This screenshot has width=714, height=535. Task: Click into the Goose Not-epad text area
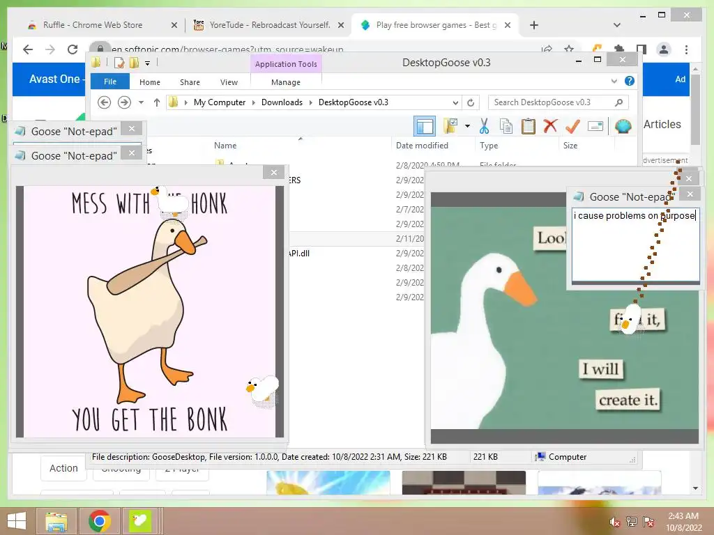click(636, 245)
